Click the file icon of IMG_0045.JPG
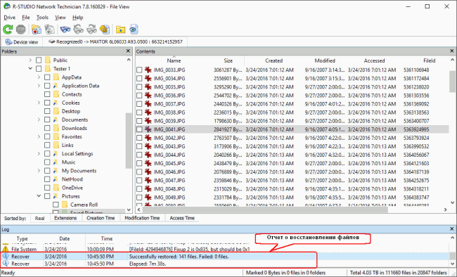The image size is (457, 277). pos(148,163)
